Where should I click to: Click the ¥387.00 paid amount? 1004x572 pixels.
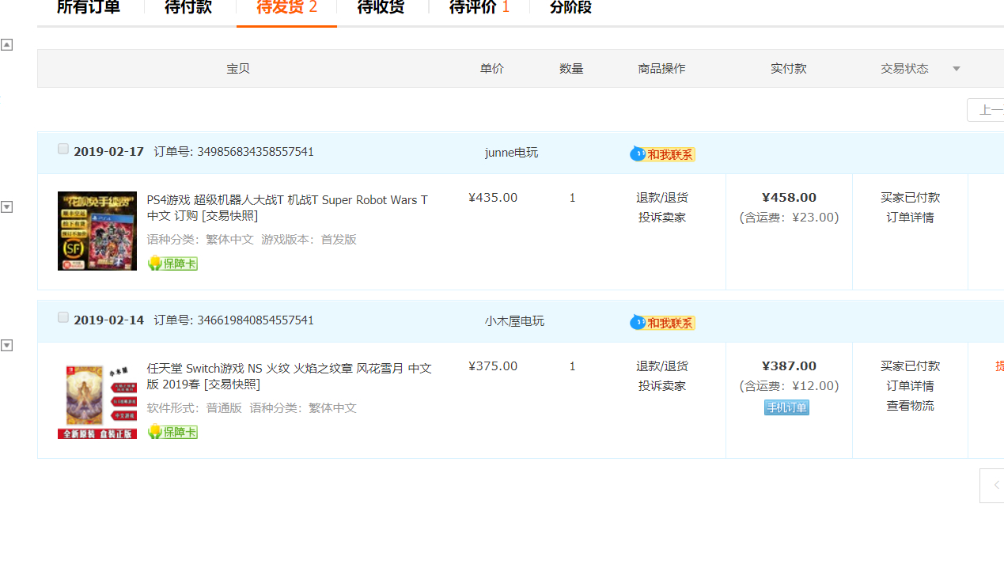pos(789,366)
